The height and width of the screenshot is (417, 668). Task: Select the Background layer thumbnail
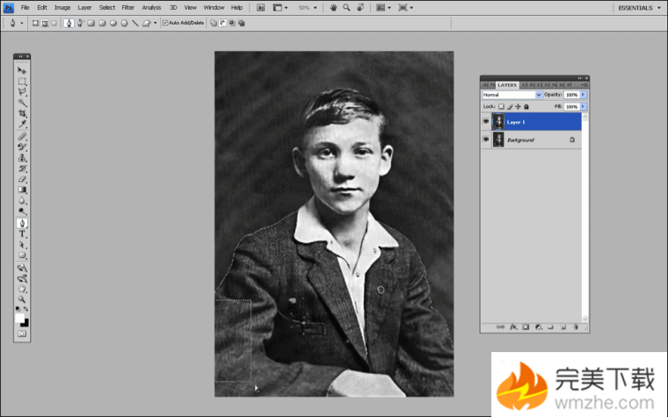498,140
